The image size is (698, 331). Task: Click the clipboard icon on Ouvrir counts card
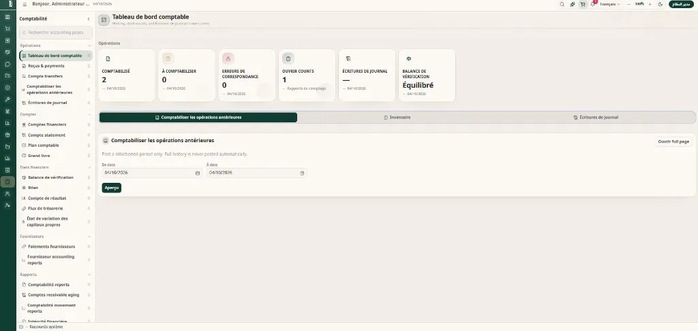tap(288, 58)
